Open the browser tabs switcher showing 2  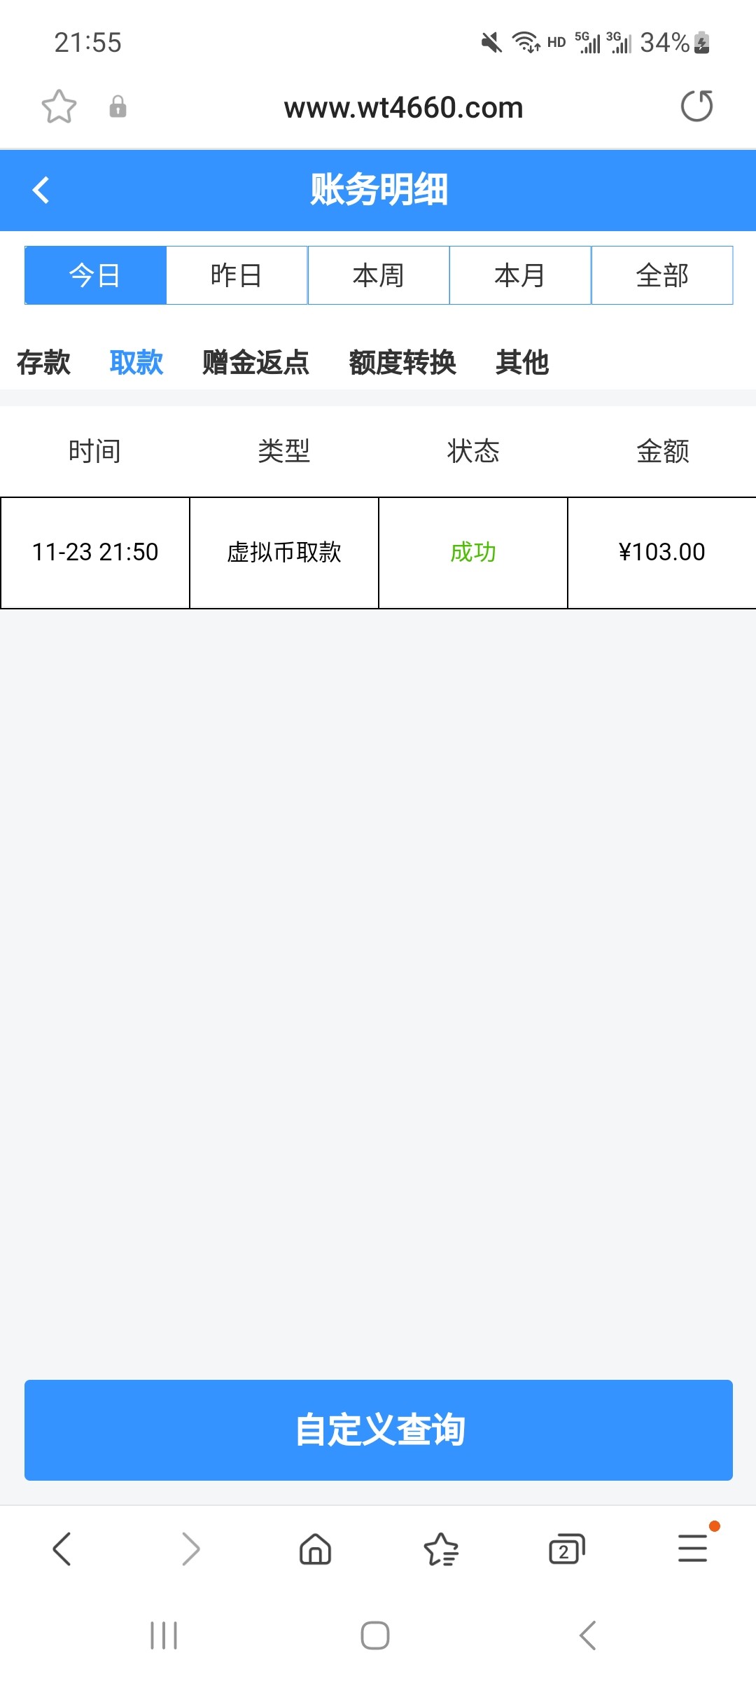pyautogui.click(x=566, y=1549)
